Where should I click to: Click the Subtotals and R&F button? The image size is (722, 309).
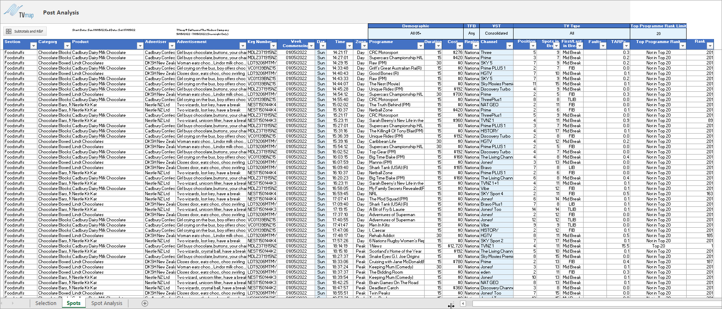[x=25, y=31]
